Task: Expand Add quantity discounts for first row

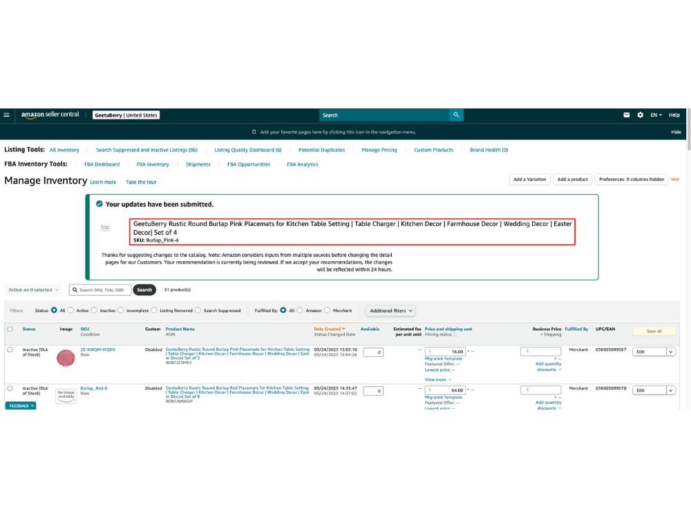Action: [x=548, y=367]
